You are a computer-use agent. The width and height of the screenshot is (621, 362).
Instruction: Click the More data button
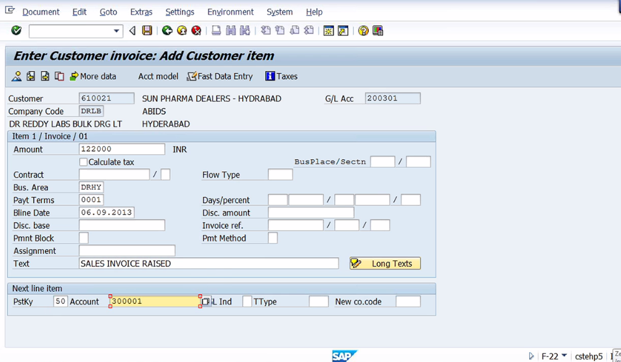(x=93, y=76)
